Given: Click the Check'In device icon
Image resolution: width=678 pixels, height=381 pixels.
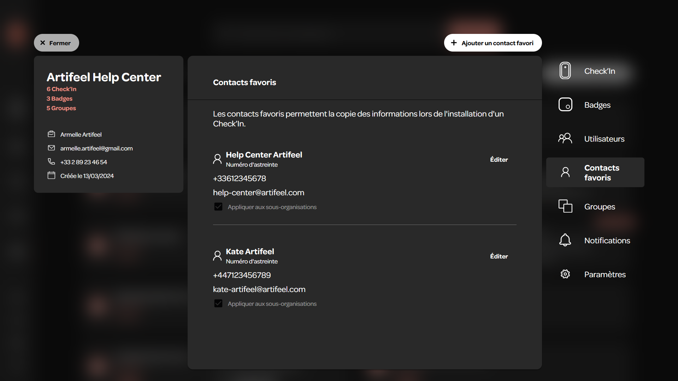Looking at the screenshot, I should click(565, 71).
